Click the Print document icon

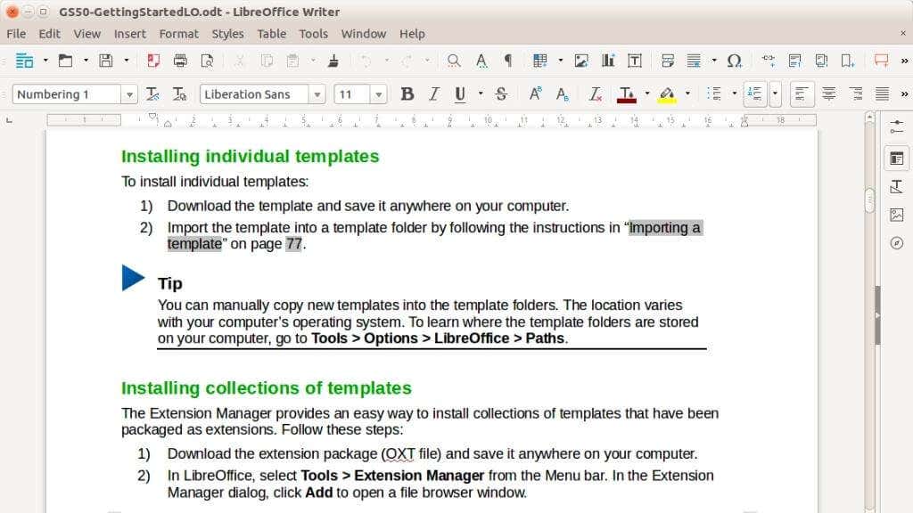coord(180,61)
